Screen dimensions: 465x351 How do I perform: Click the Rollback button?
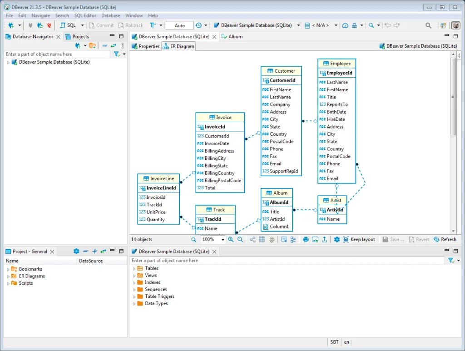pos(130,25)
